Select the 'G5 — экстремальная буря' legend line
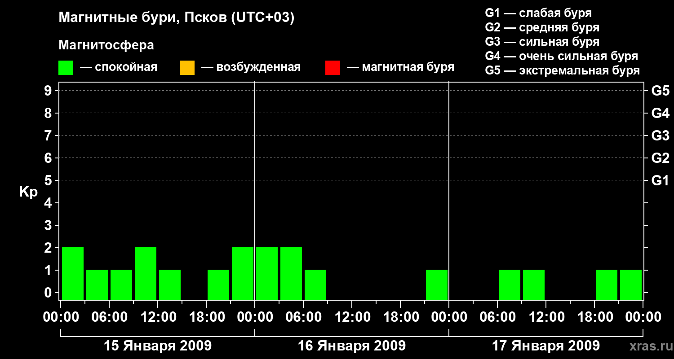This screenshot has height=359, width=674. 563,70
